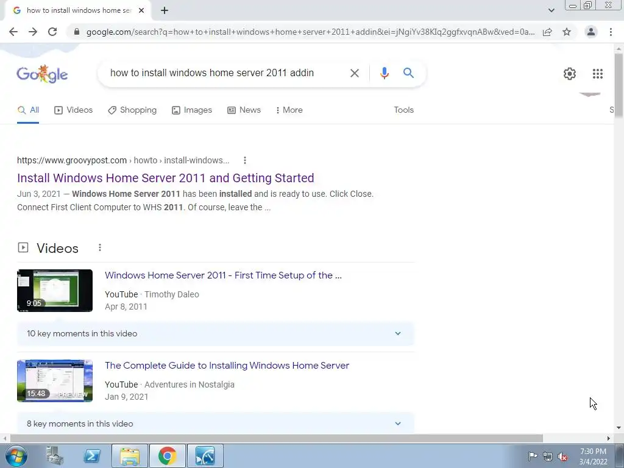Open the clock showing 7:30 PM
The image size is (624, 468).
[x=594, y=456]
